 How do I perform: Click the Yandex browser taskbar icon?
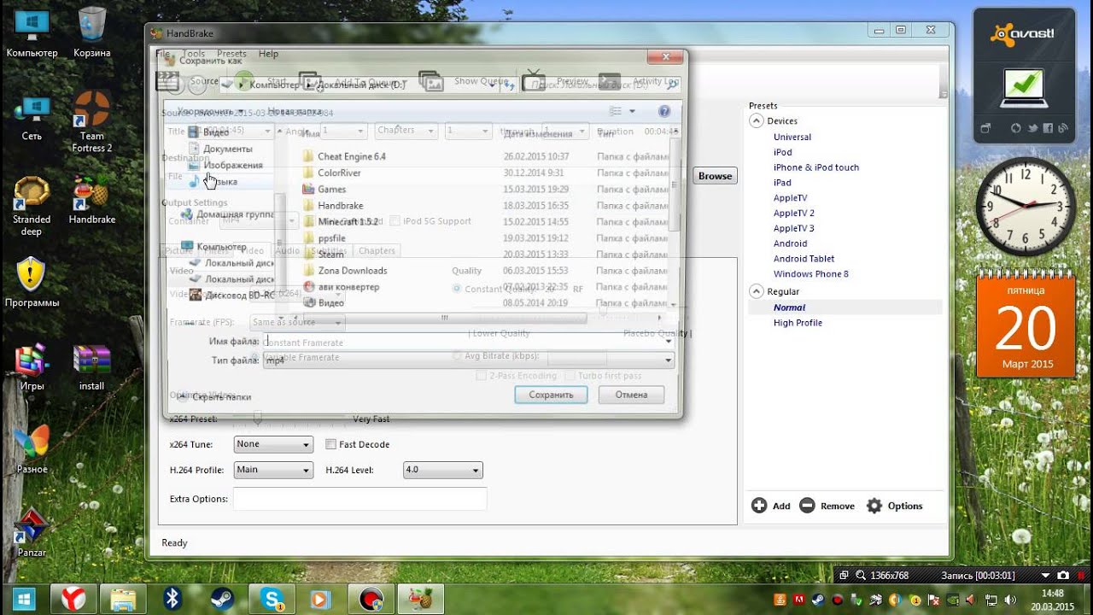(73, 599)
